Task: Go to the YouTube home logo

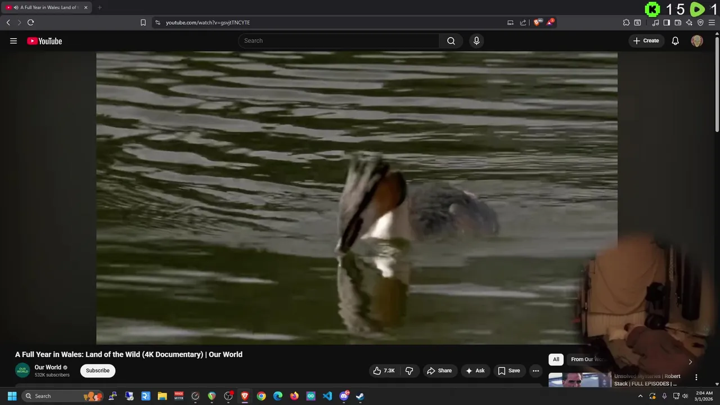Action: 44,40
